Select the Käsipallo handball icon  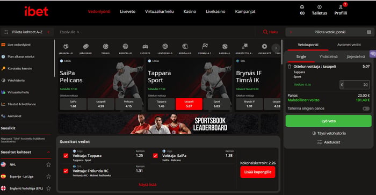coord(185,47)
